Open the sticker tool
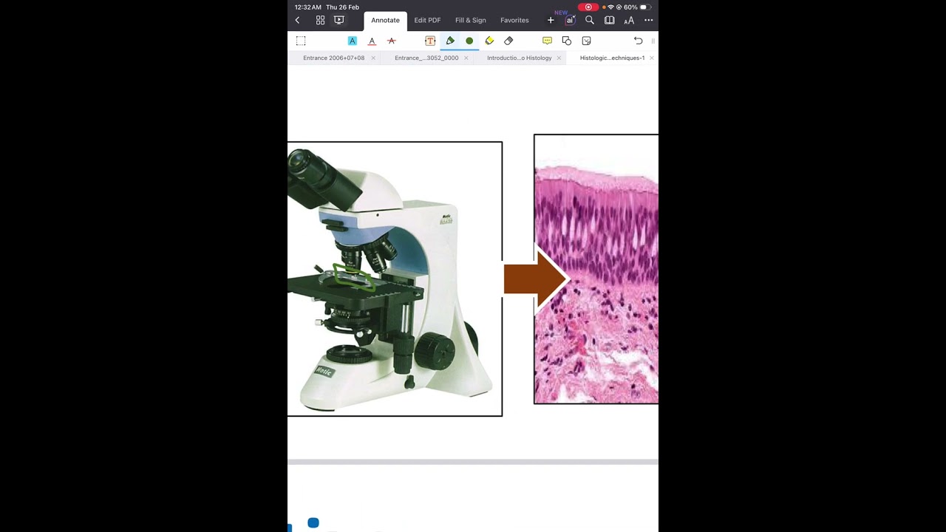 pyautogui.click(x=587, y=41)
